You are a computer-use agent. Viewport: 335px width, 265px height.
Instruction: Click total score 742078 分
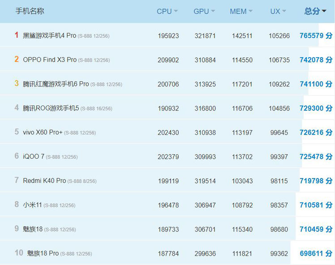[316, 60]
